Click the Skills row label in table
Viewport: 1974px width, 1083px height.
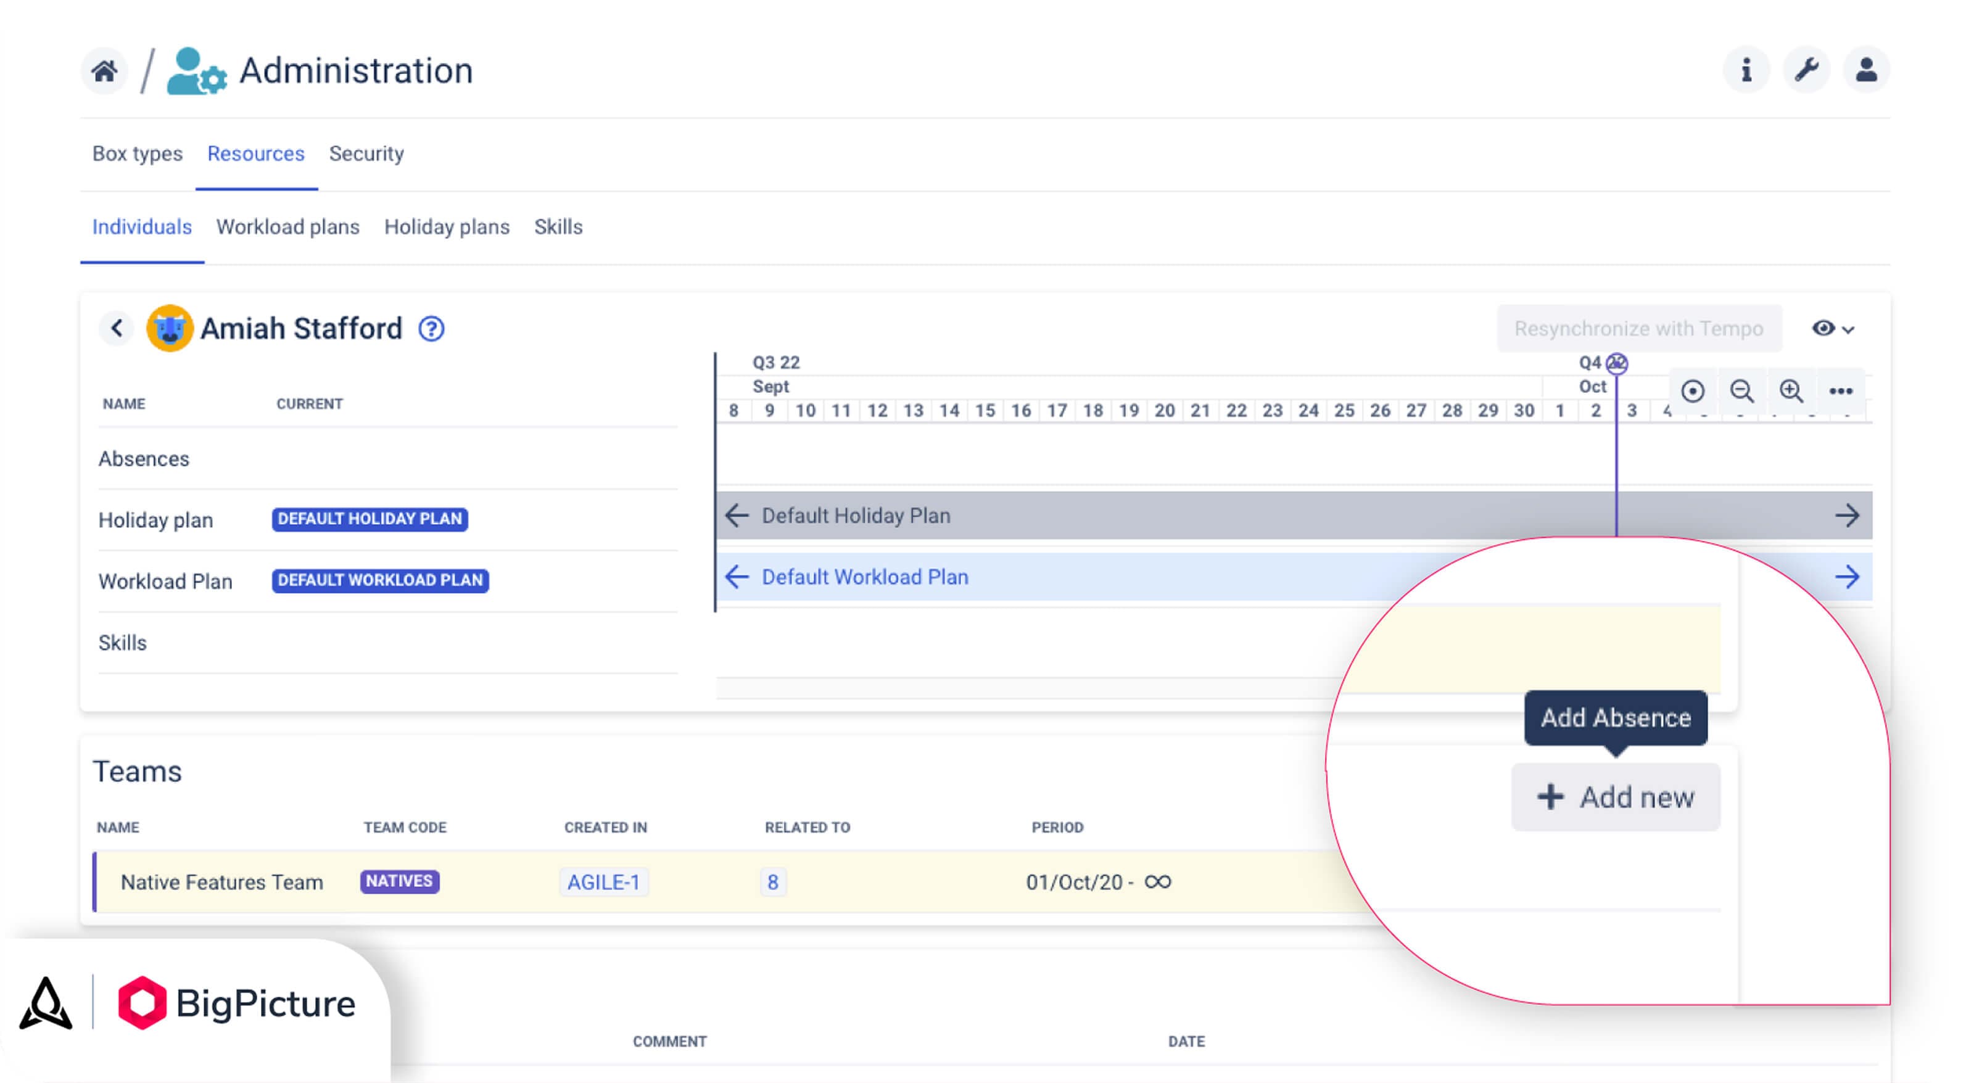pyautogui.click(x=123, y=643)
